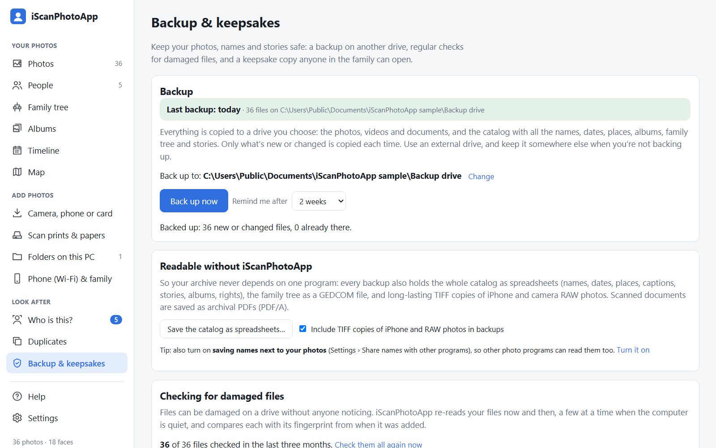Click the Settings gear icon
Image resolution: width=716 pixels, height=448 pixels.
pos(17,418)
